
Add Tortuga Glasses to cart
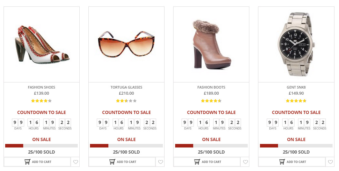pos(122,162)
